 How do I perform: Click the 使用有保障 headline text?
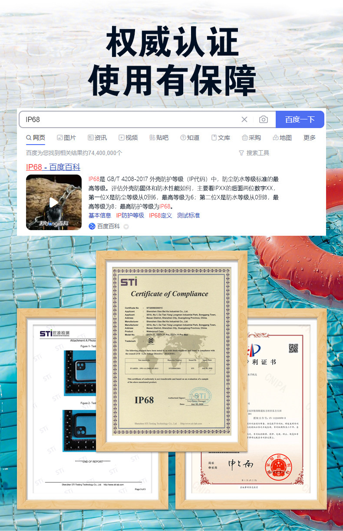[x=172, y=81]
